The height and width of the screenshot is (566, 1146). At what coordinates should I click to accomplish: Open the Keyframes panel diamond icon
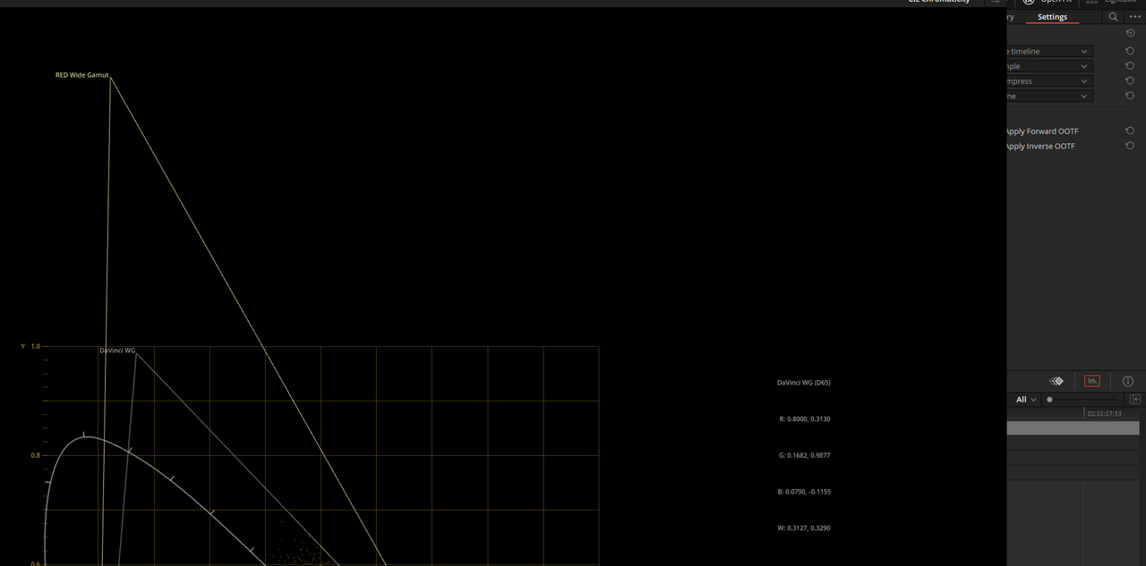point(1056,381)
